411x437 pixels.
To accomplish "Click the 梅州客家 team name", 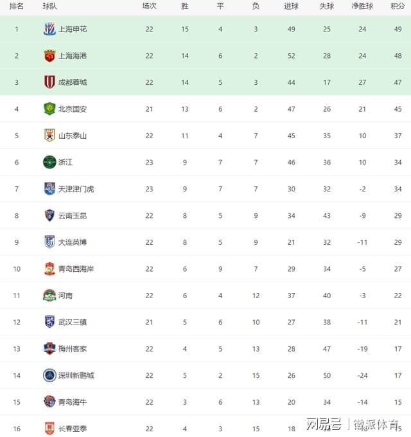I will [x=73, y=349].
